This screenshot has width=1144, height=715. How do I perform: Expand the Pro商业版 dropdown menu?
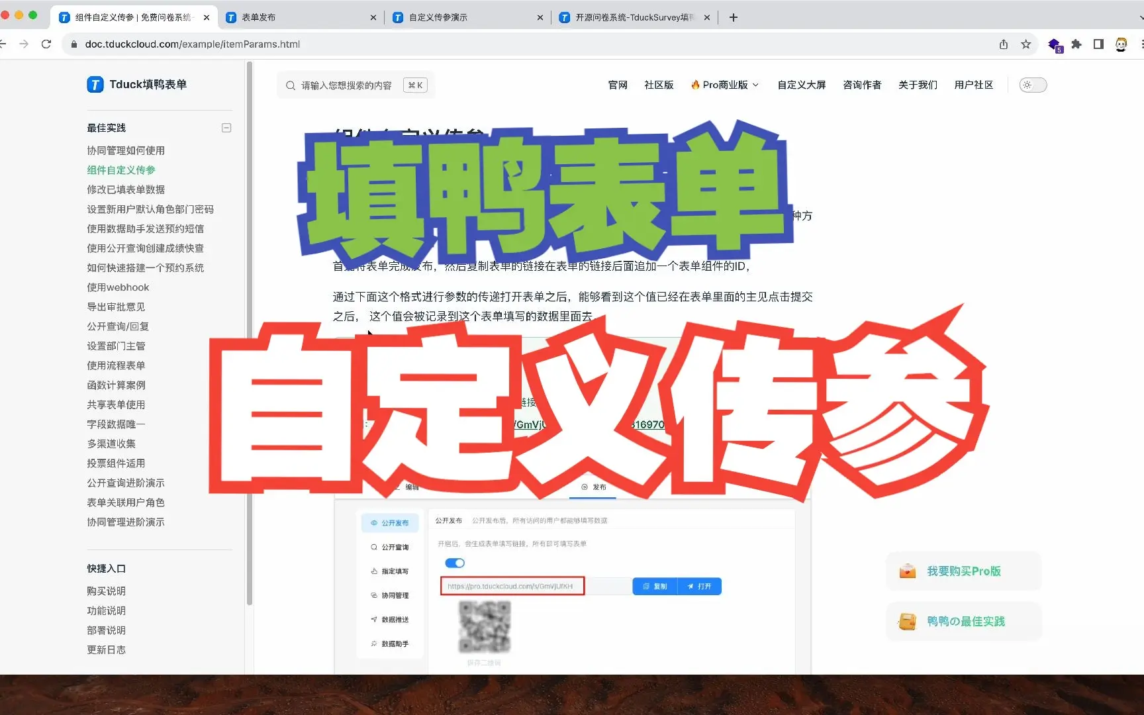[x=725, y=85]
